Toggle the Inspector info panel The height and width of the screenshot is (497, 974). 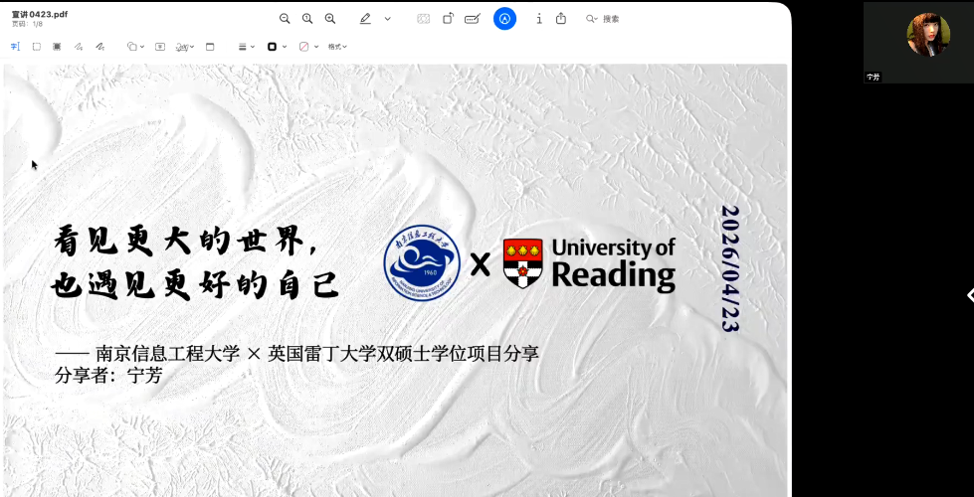tap(539, 19)
